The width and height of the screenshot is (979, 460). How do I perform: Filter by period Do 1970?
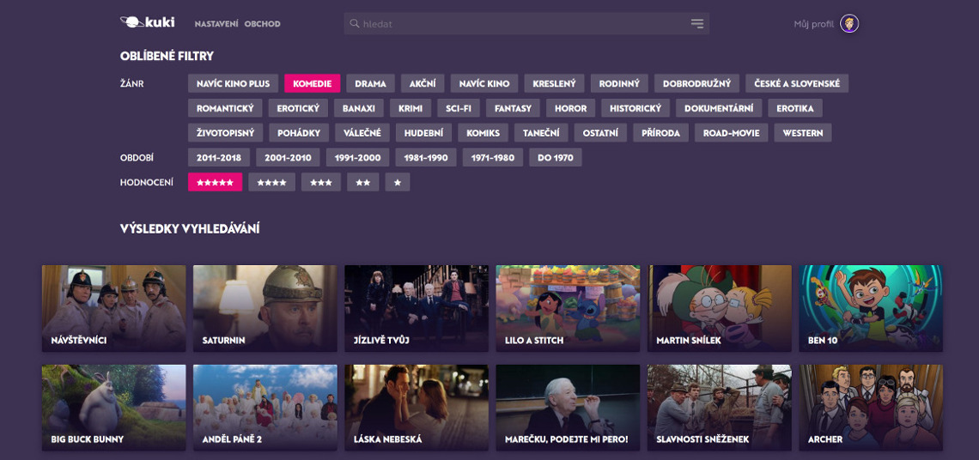pyautogui.click(x=555, y=157)
